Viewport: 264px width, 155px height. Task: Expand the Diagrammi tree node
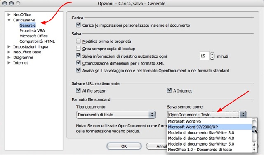(x=9, y=58)
